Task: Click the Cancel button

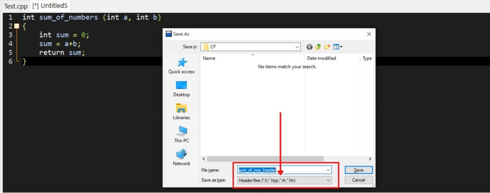Action: pyautogui.click(x=359, y=180)
